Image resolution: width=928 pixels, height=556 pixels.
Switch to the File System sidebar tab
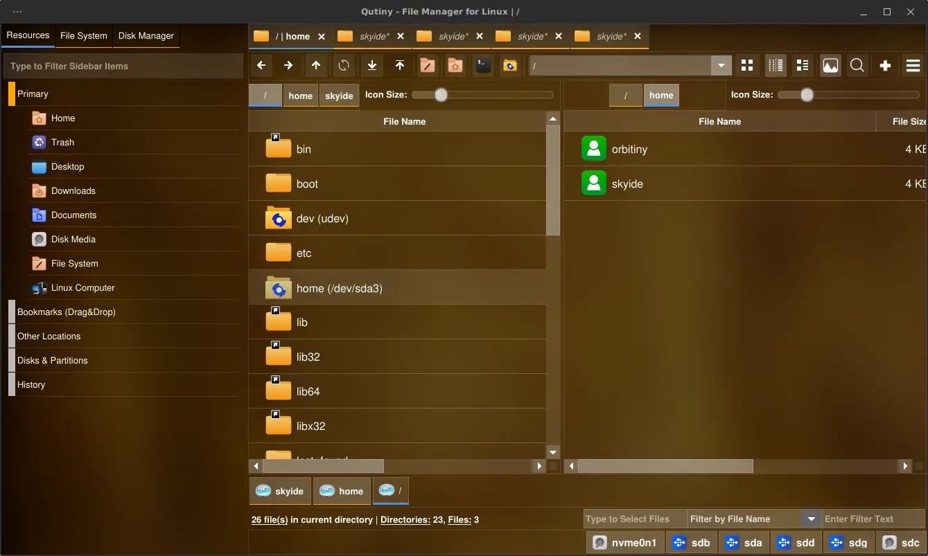(83, 36)
